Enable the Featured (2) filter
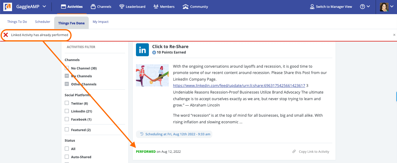 click(67, 130)
